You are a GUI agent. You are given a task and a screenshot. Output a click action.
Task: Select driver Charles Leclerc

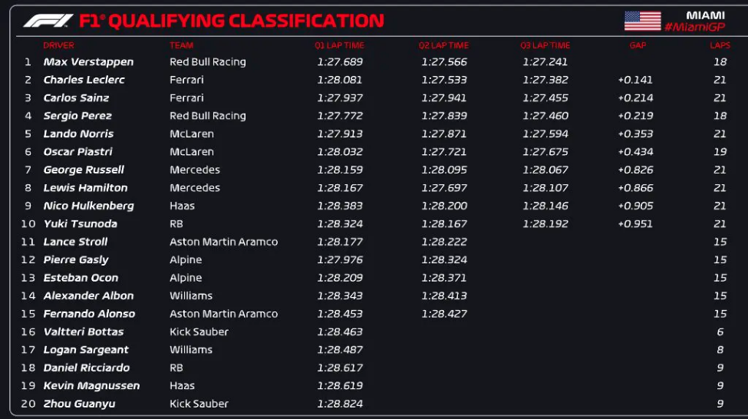[84, 80]
